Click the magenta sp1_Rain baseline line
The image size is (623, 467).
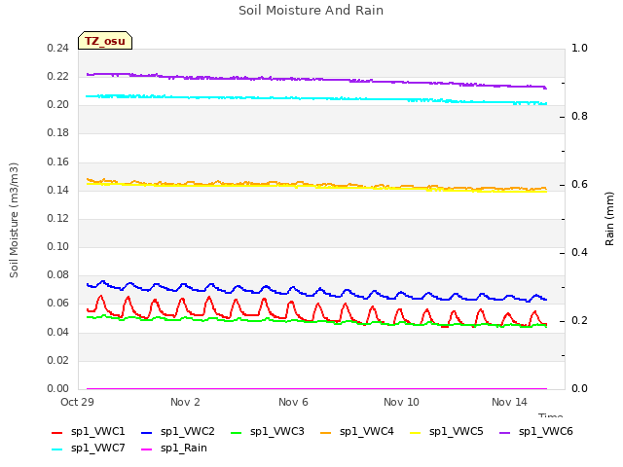(316, 389)
